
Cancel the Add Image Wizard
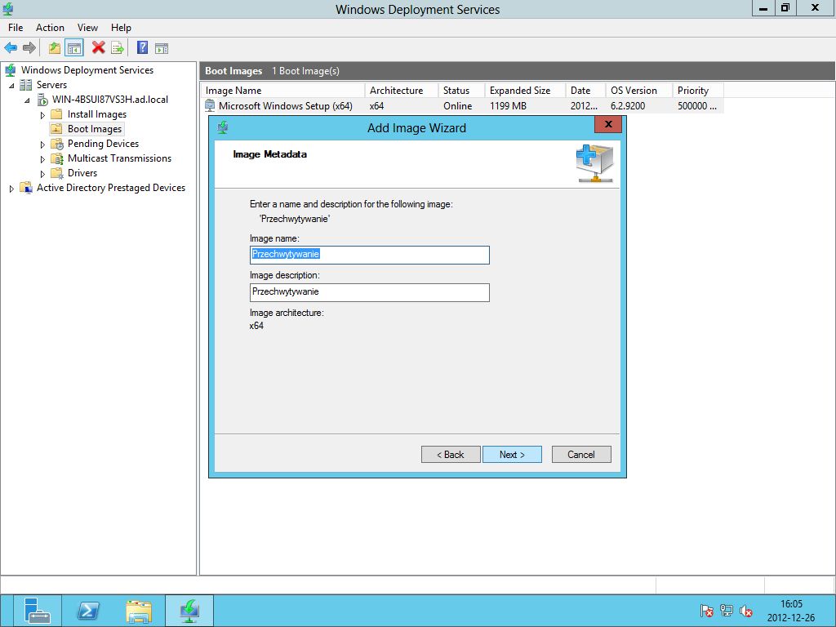581,454
